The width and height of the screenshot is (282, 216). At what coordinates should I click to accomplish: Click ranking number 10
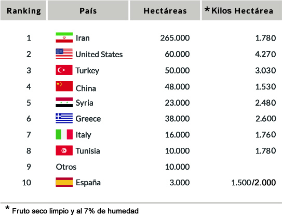click(x=26, y=183)
